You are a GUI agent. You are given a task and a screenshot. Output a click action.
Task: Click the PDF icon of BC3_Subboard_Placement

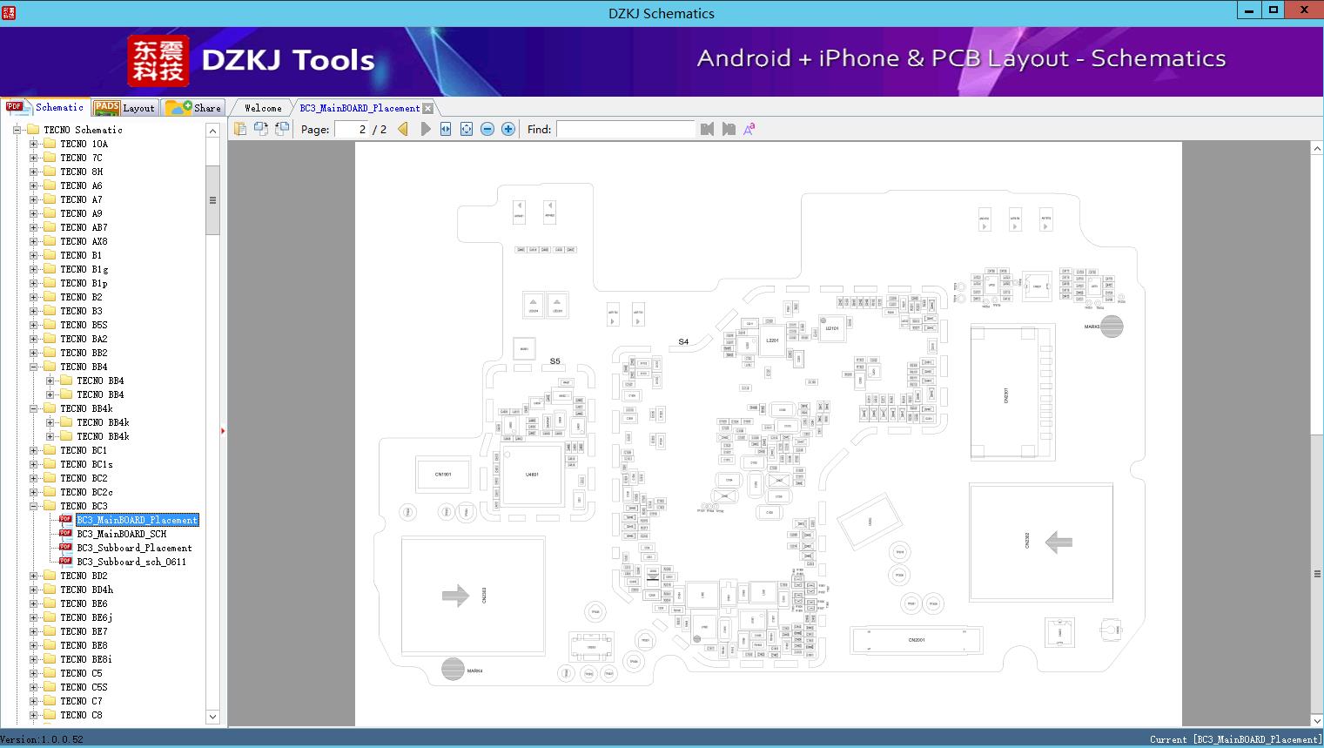(x=65, y=548)
